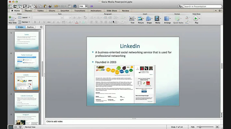The image size is (231, 129).
Task: Switch to Slide Sorter view button
Action: tap(15, 127)
